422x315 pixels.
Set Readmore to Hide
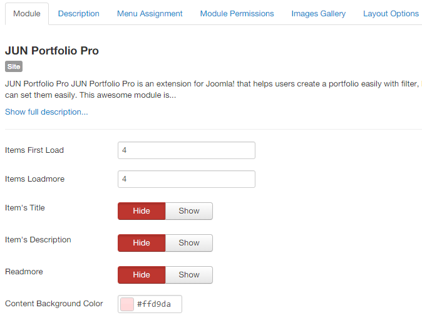point(142,275)
